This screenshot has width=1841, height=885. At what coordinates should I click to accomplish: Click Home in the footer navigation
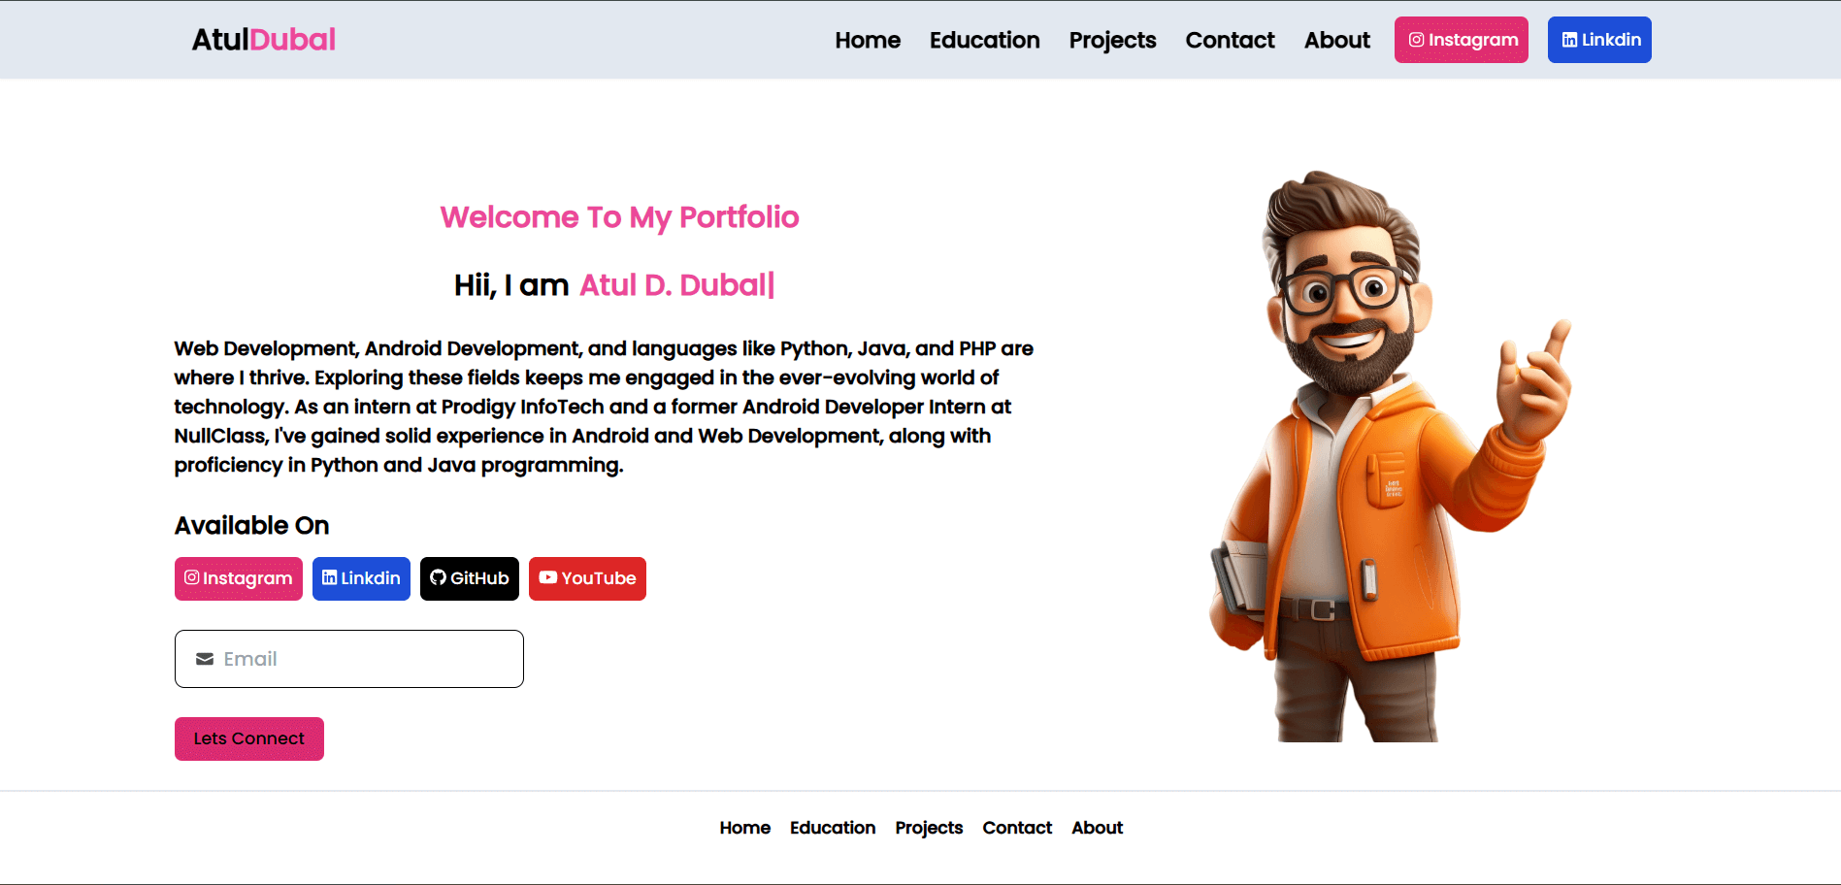click(x=744, y=828)
